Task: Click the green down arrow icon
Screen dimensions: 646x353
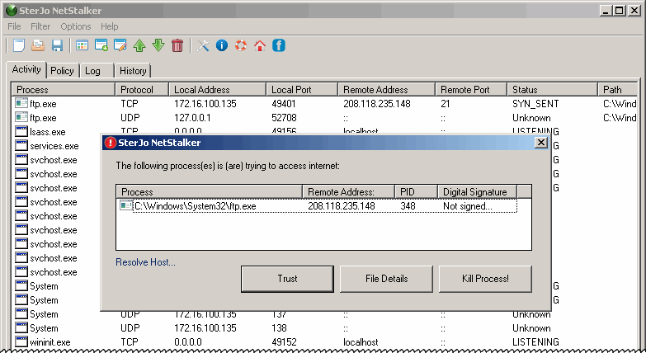Action: click(x=158, y=45)
